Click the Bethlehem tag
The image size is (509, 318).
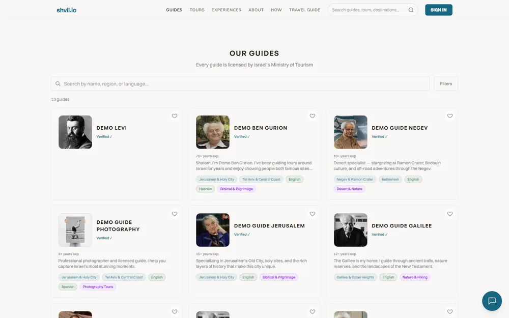pos(390,180)
